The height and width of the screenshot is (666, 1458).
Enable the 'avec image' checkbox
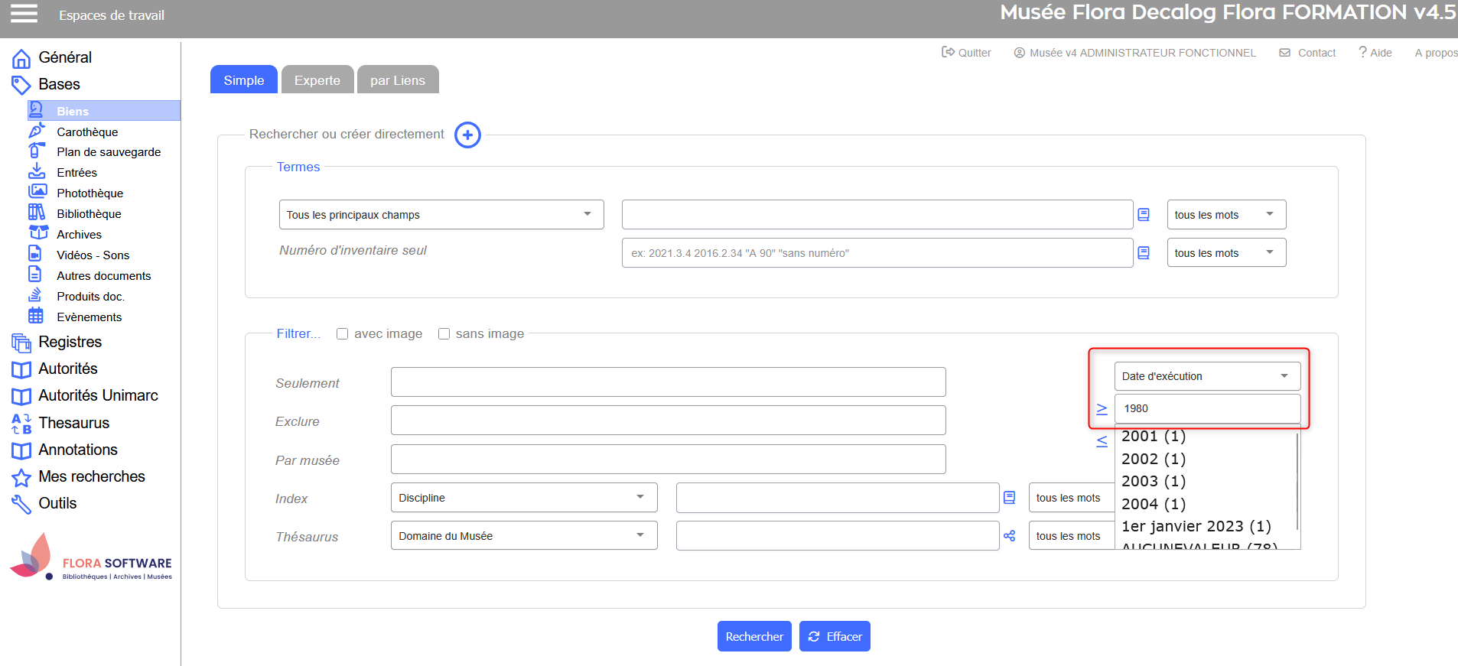click(x=343, y=334)
